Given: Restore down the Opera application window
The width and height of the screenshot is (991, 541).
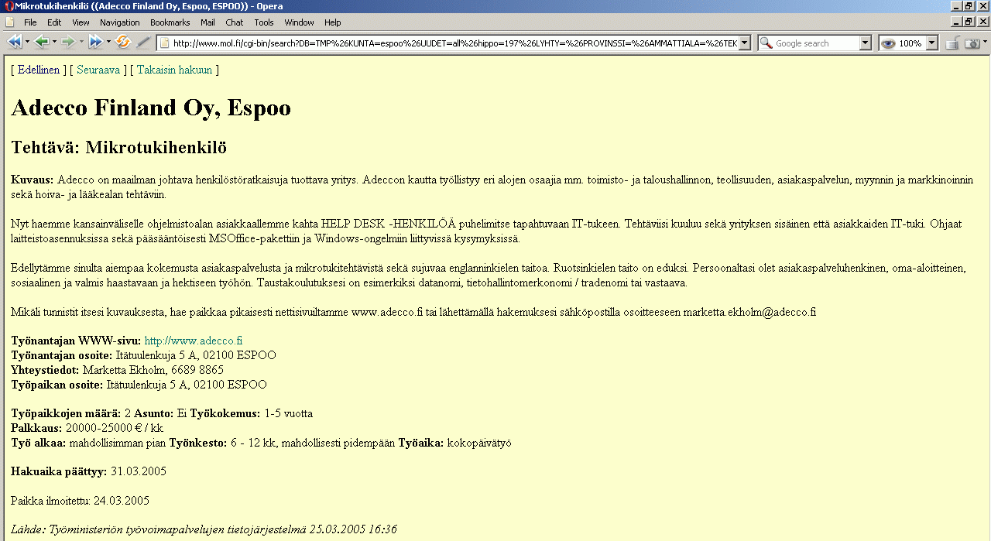Looking at the screenshot, I should coord(969,6).
